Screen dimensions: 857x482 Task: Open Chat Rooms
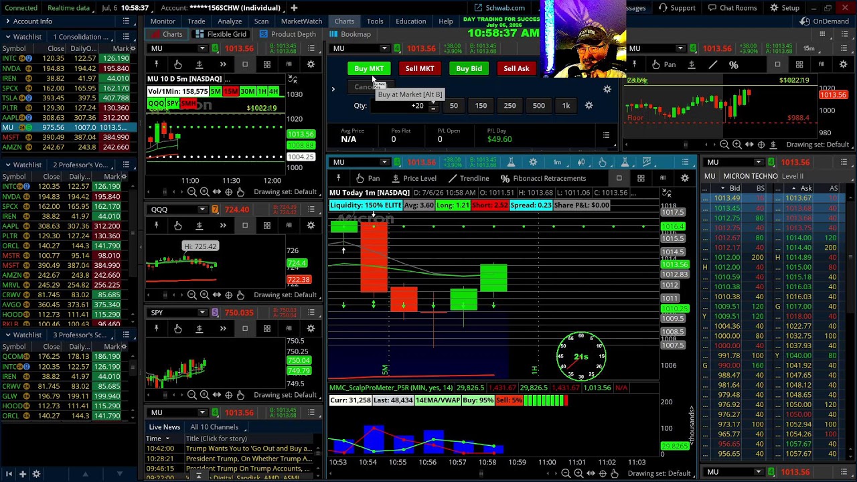(x=732, y=7)
